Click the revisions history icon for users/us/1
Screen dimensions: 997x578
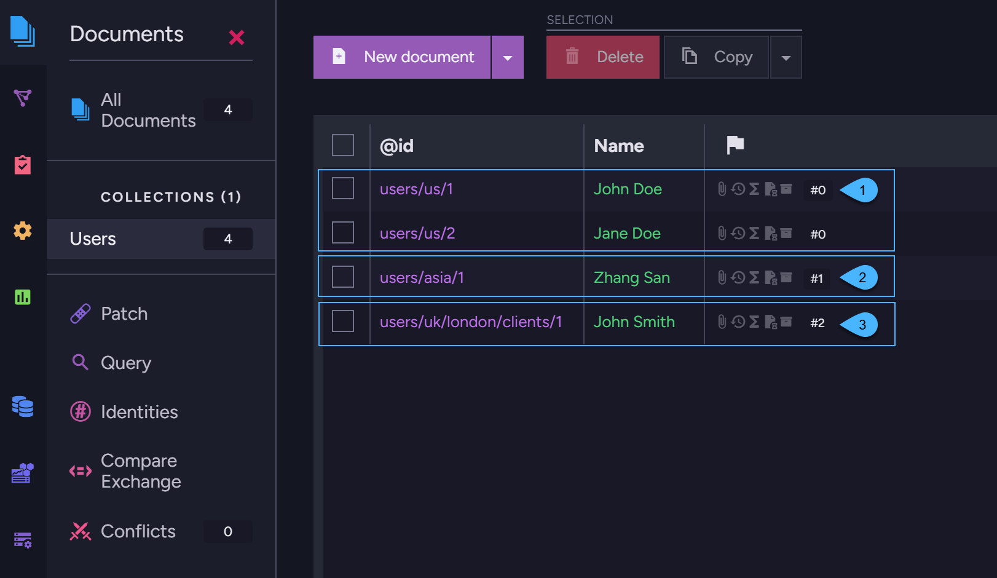(x=738, y=189)
